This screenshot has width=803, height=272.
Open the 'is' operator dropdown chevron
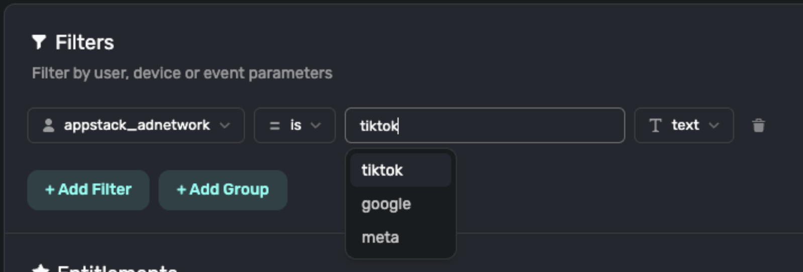click(x=316, y=125)
